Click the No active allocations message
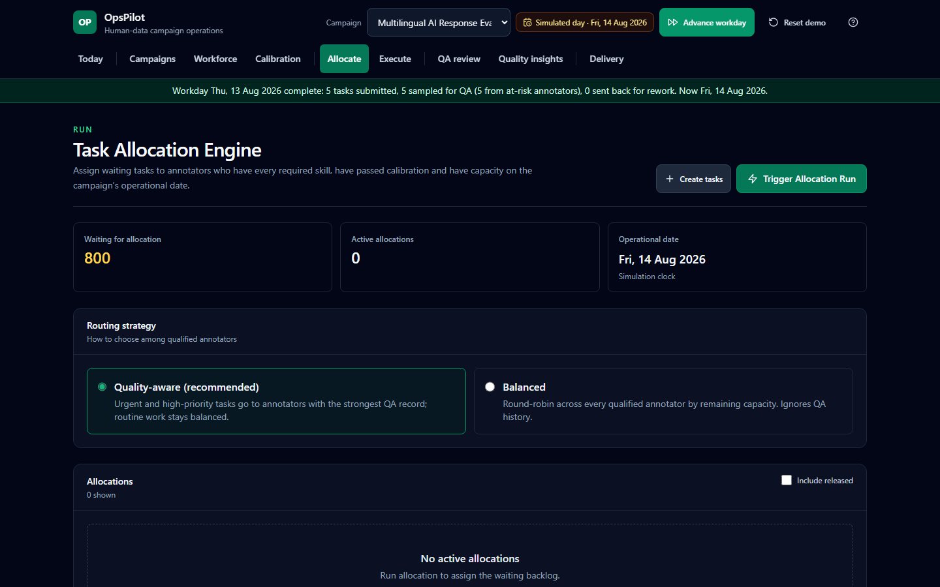 pyautogui.click(x=470, y=558)
